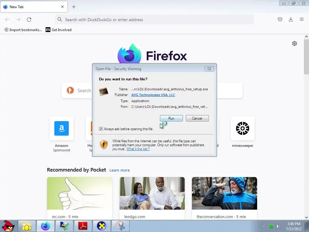Click the page scrollbar up arrow
Viewport: 309px width, 232px height.
tap(306, 37)
